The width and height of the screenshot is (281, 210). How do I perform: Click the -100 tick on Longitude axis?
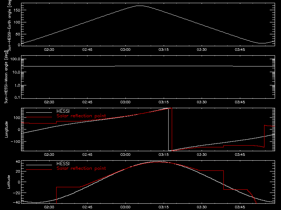[15, 142]
